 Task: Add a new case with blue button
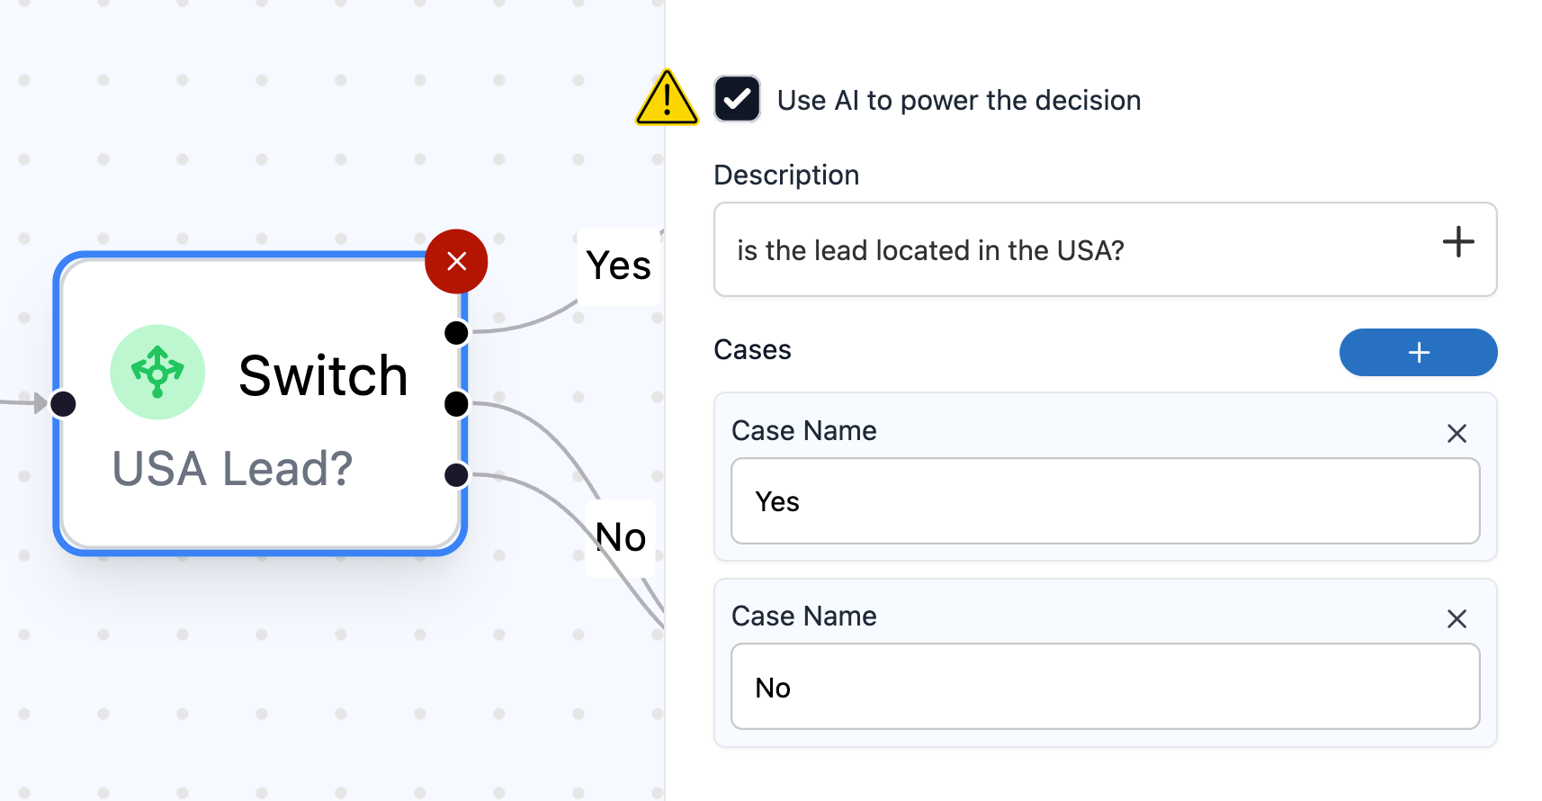(1418, 352)
